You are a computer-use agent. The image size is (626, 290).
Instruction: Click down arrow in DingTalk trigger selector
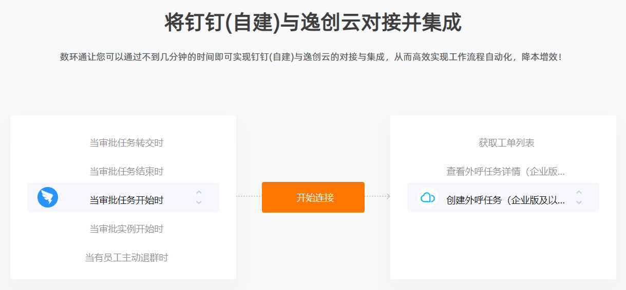coord(199,202)
